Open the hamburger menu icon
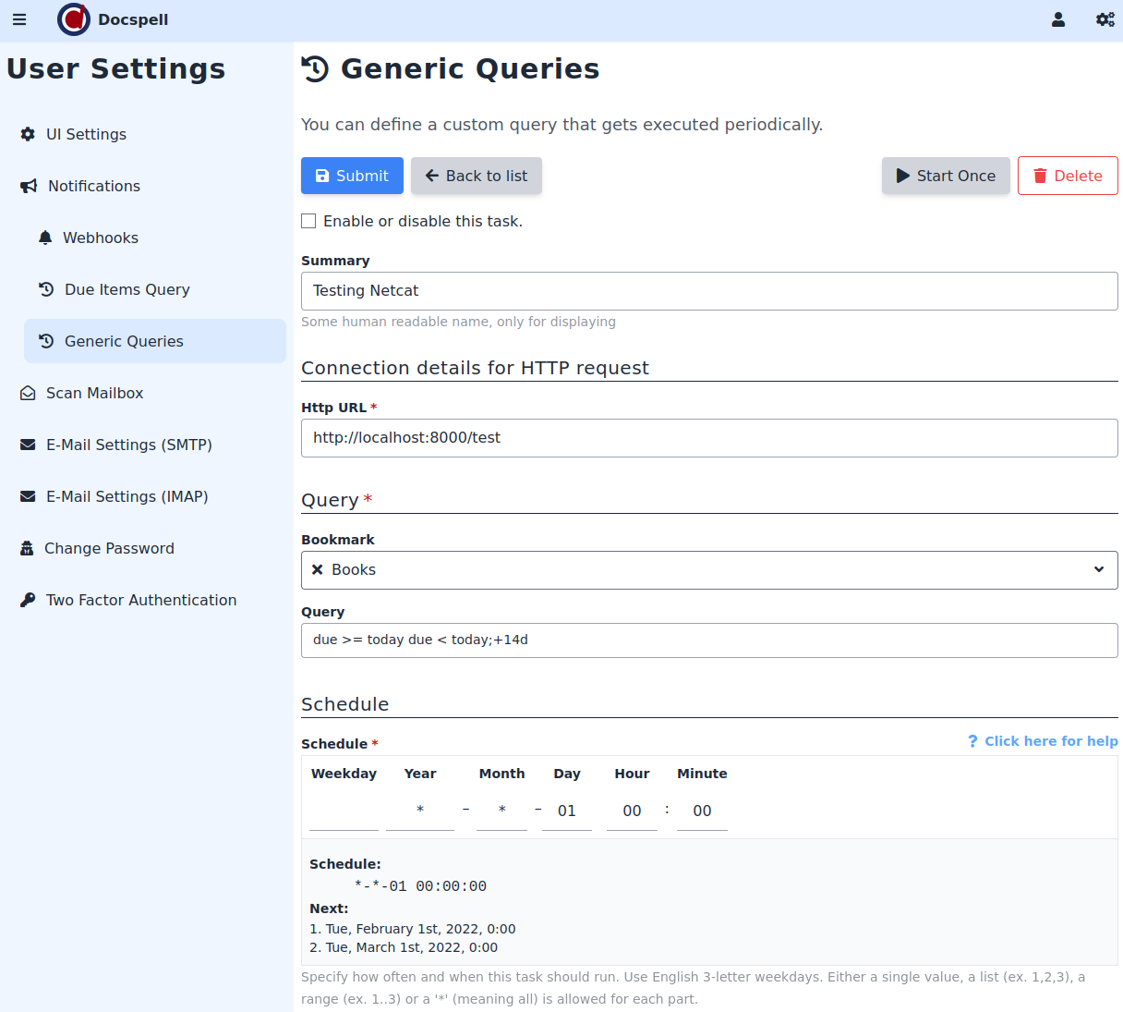This screenshot has width=1123, height=1012. (x=19, y=19)
